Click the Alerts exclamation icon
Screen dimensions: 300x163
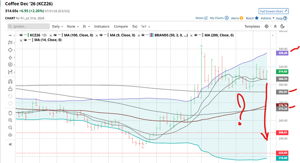click(x=241, y=18)
